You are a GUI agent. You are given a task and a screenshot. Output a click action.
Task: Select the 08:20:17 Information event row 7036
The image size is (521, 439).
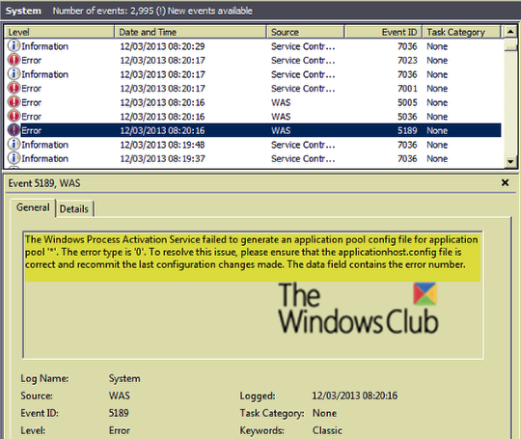[253, 74]
